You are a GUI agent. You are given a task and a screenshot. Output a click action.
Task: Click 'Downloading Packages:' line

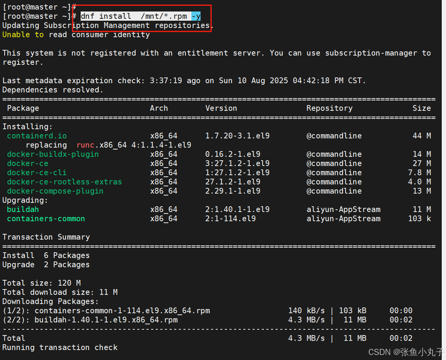[50, 301]
